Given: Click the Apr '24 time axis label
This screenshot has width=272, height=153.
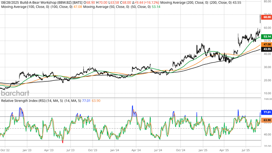Looking at the screenshot, I should coord(136,150).
